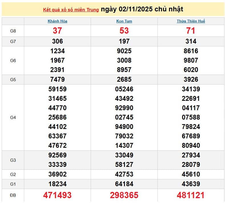Image resolution: width=225 pixels, height=203 pixels.
Task: Select G5 number 7479
Action: pos(57,79)
